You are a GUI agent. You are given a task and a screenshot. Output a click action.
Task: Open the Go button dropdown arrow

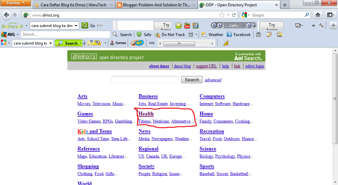pos(98,25)
